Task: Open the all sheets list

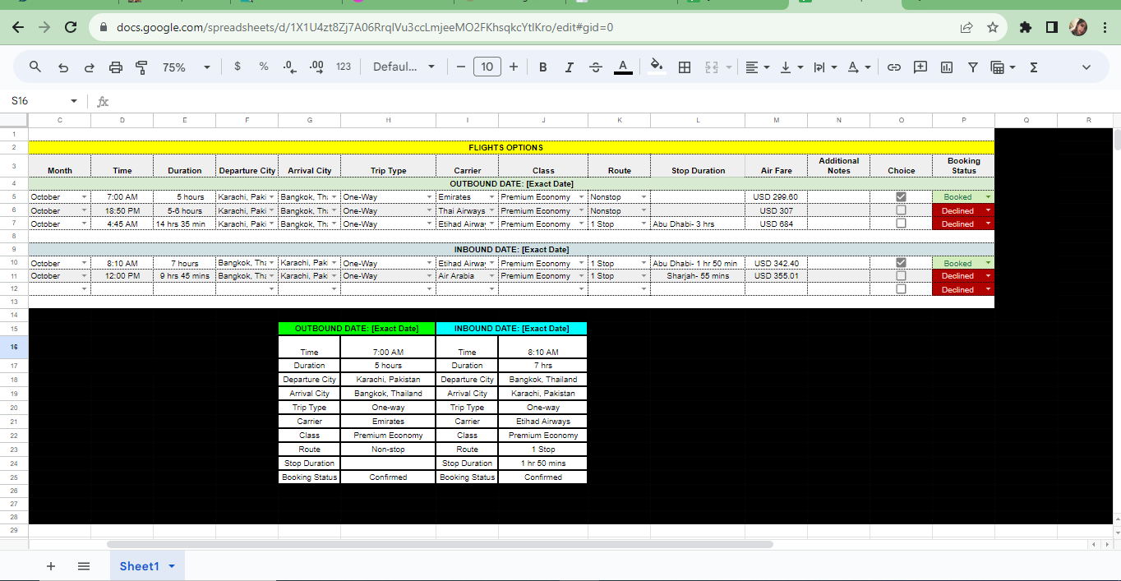Action: click(x=84, y=566)
